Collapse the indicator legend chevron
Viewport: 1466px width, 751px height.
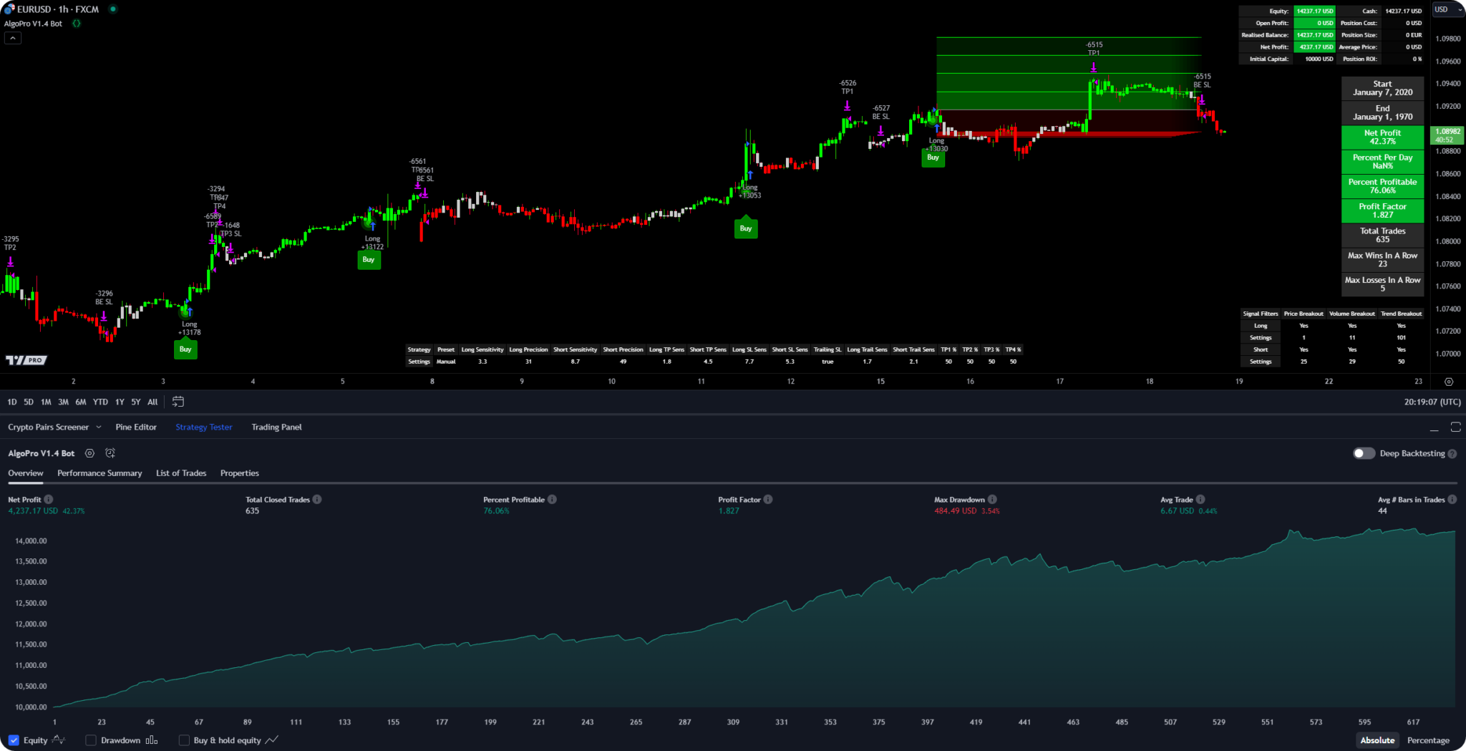click(x=12, y=38)
